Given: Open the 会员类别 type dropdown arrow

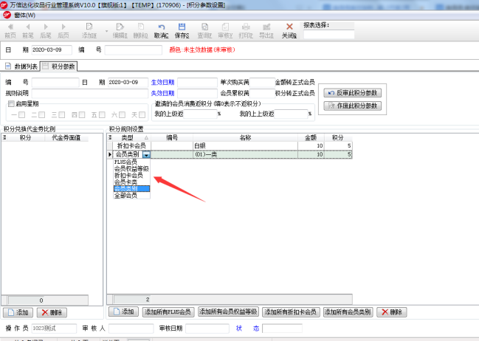Looking at the screenshot, I should click(147, 154).
